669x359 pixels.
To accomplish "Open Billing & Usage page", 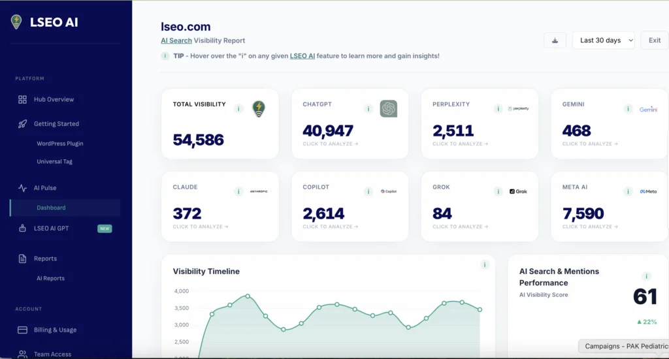I will click(x=55, y=330).
